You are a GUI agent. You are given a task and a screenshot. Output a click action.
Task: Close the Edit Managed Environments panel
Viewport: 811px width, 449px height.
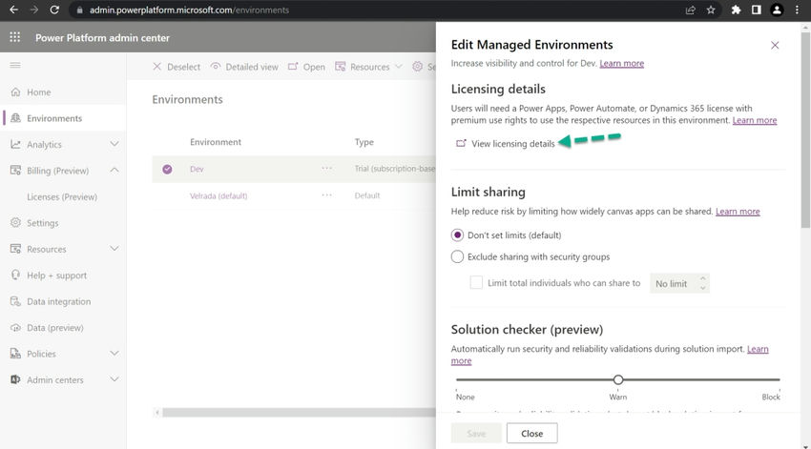(775, 45)
